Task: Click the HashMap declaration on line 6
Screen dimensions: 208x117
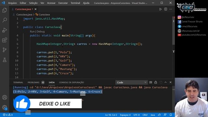Action: click(x=89, y=44)
